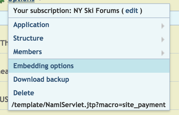Click the edit link for subscription
This screenshot has width=179, height=115.
tap(132, 11)
